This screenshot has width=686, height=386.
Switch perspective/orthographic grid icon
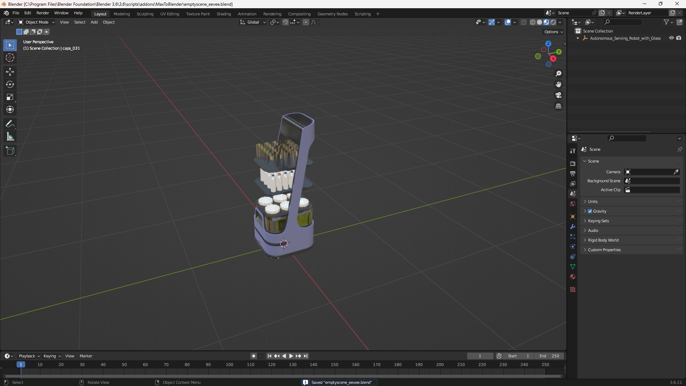(558, 106)
